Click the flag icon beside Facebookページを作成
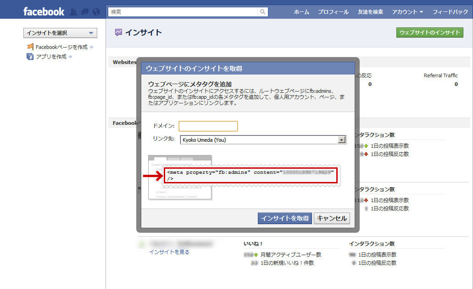Screen dimensions: 473x289 [30, 47]
